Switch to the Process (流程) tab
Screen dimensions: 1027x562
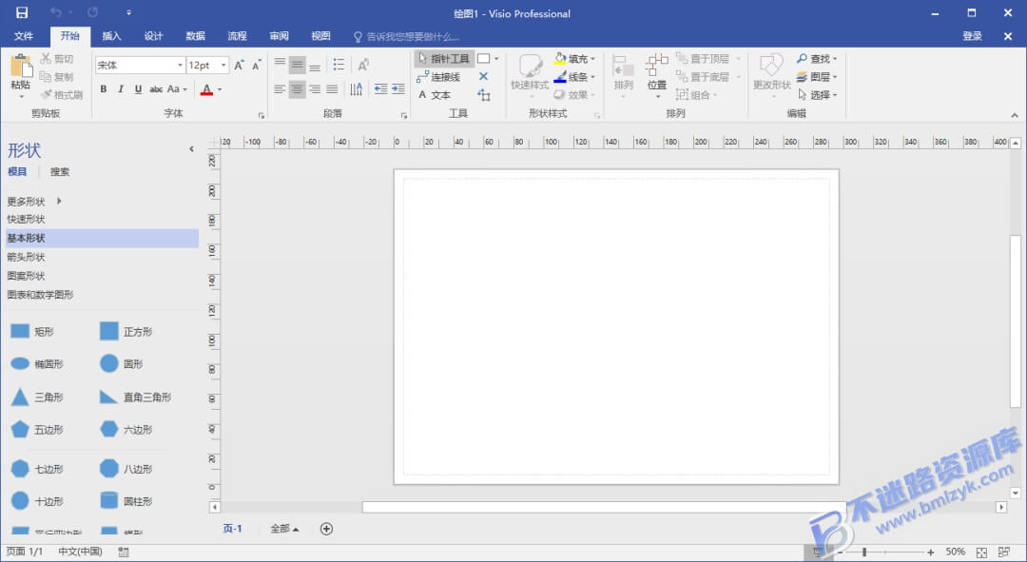click(x=237, y=36)
